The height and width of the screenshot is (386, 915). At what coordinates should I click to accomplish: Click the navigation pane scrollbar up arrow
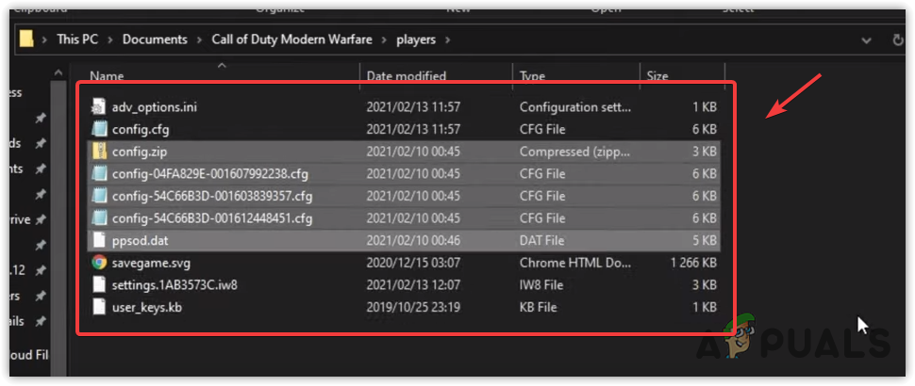[x=58, y=74]
